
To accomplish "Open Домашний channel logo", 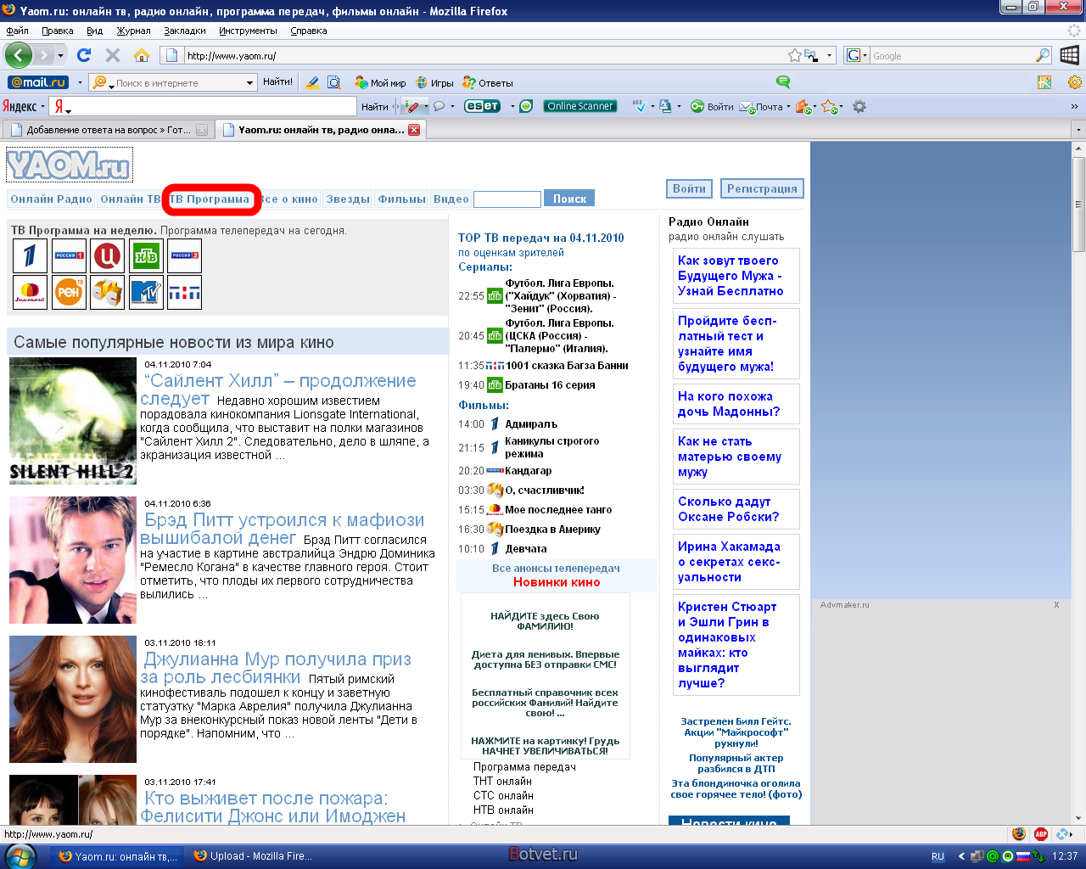I will click(30, 292).
